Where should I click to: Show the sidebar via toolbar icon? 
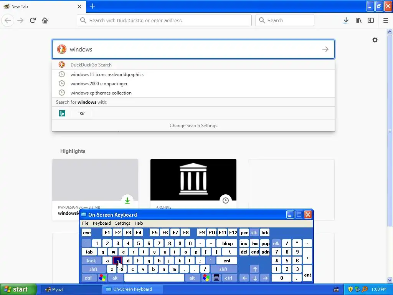click(x=371, y=20)
